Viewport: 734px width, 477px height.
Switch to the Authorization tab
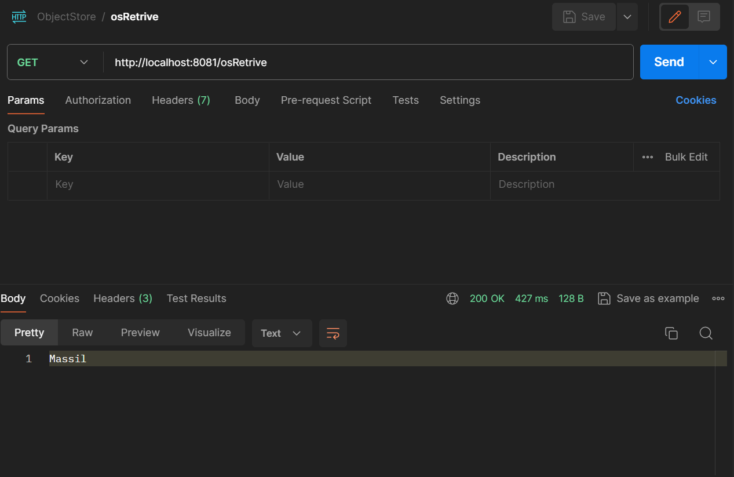click(98, 100)
